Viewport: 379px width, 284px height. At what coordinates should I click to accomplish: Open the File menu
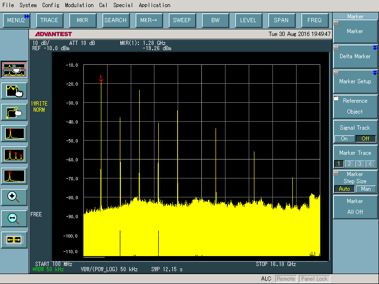pos(8,5)
